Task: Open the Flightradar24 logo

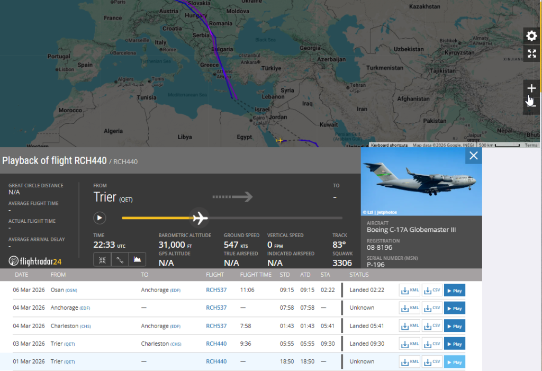Action: [x=35, y=261]
